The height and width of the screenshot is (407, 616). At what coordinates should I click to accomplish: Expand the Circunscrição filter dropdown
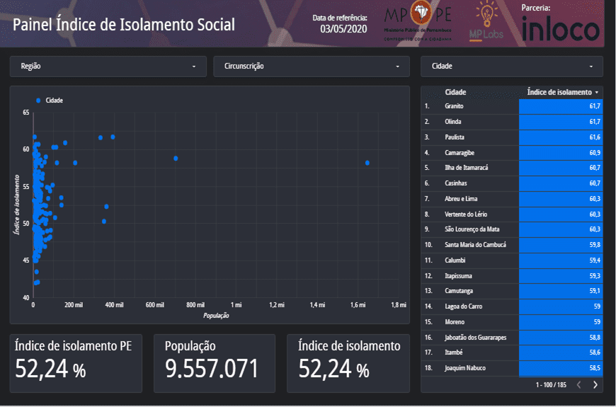pyautogui.click(x=312, y=67)
